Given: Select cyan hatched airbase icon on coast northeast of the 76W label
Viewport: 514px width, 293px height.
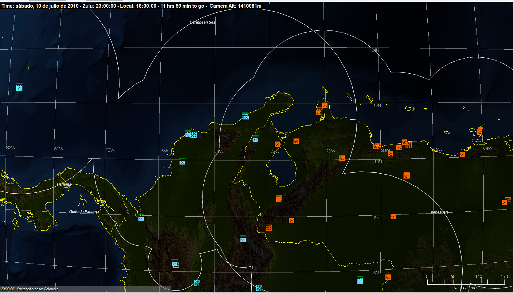Looking at the screenshot, I should (194, 135).
